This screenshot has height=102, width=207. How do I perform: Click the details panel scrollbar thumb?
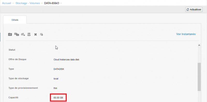coord(199,77)
